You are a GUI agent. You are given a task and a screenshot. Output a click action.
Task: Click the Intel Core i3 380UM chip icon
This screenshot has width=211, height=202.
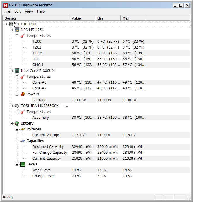coord(17,71)
